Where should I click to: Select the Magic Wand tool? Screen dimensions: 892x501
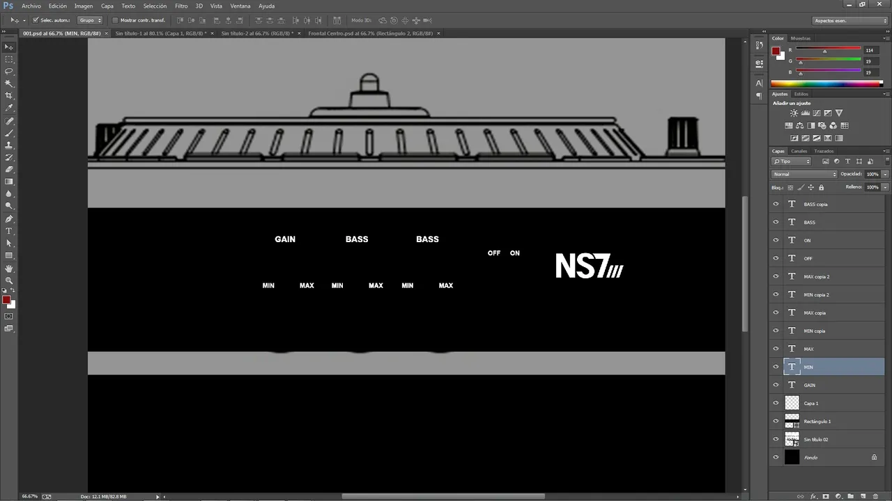[x=9, y=83]
